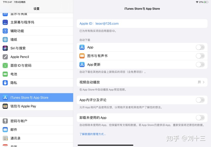Open Apple Pencil settings
The width and height of the screenshot is (211, 147).
click(x=37, y=57)
